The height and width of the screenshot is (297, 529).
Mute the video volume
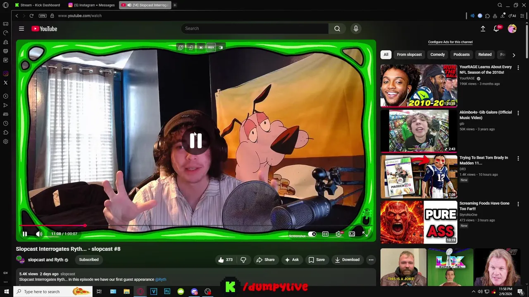[x=39, y=234]
